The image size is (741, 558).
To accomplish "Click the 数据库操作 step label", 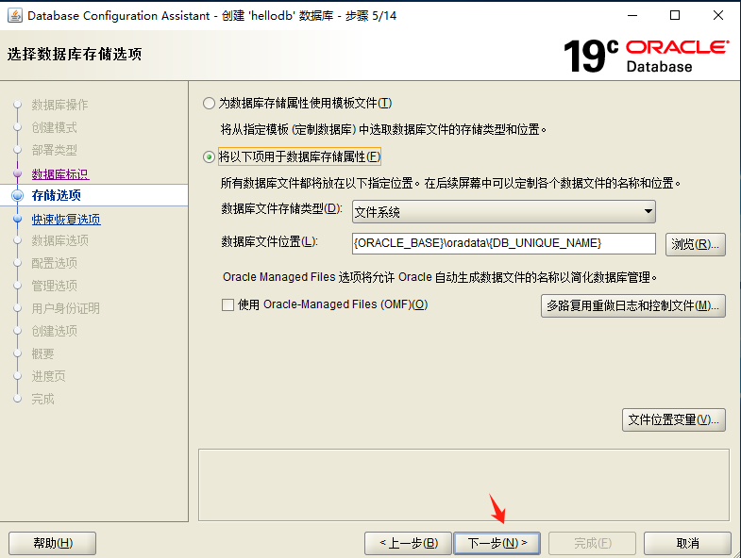I will click(x=60, y=105).
